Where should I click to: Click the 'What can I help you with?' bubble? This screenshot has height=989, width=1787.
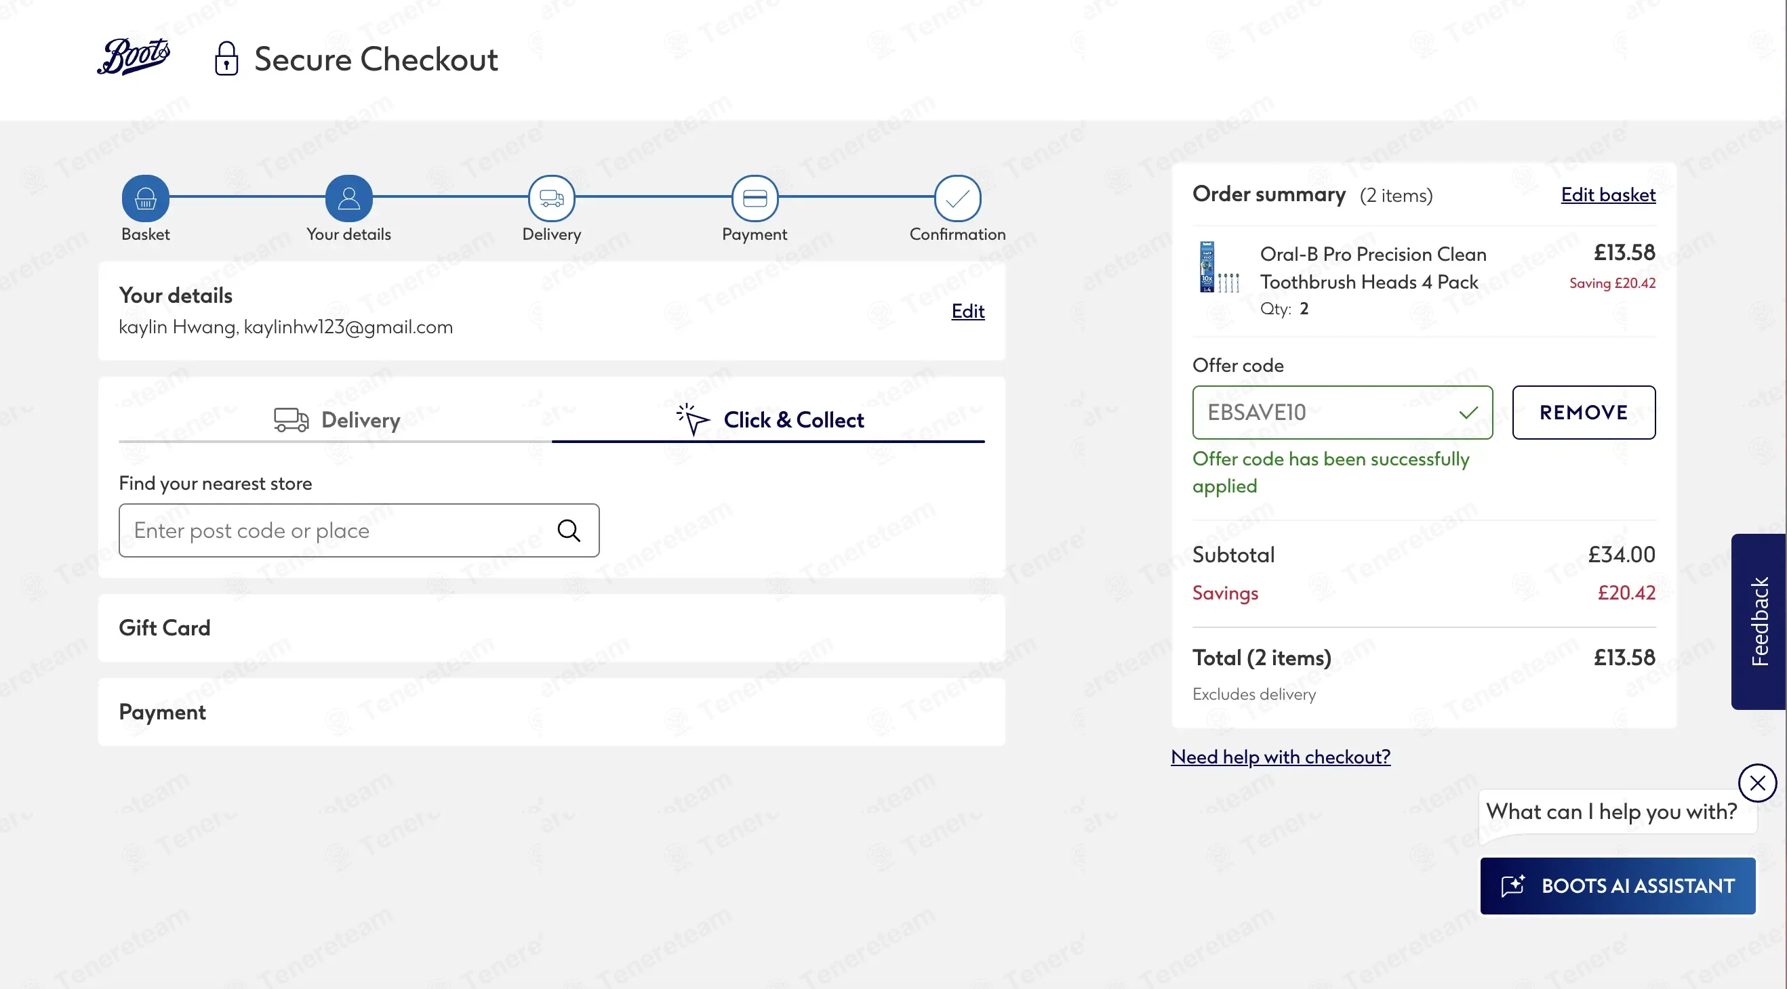[x=1611, y=812]
